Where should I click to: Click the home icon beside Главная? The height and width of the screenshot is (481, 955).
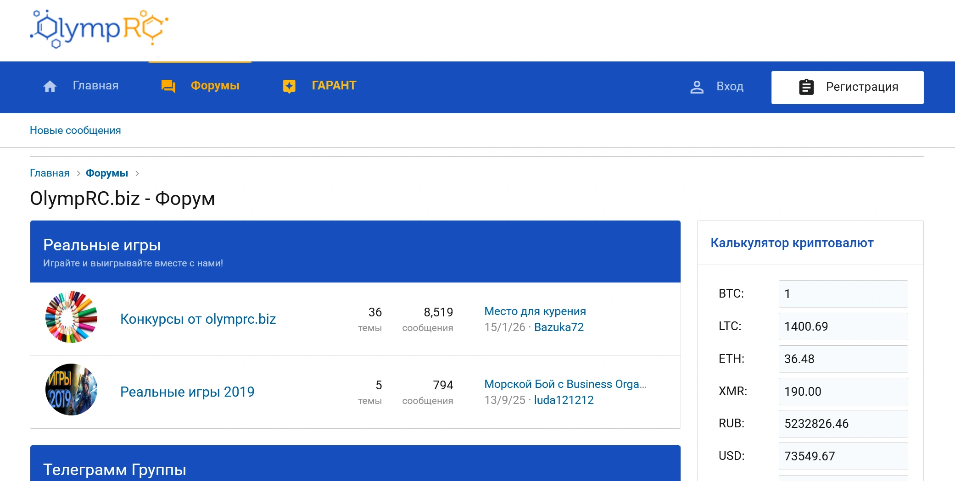[50, 86]
